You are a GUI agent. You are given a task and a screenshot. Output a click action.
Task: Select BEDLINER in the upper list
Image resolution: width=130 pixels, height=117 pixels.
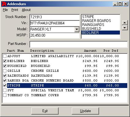[x=101, y=33]
